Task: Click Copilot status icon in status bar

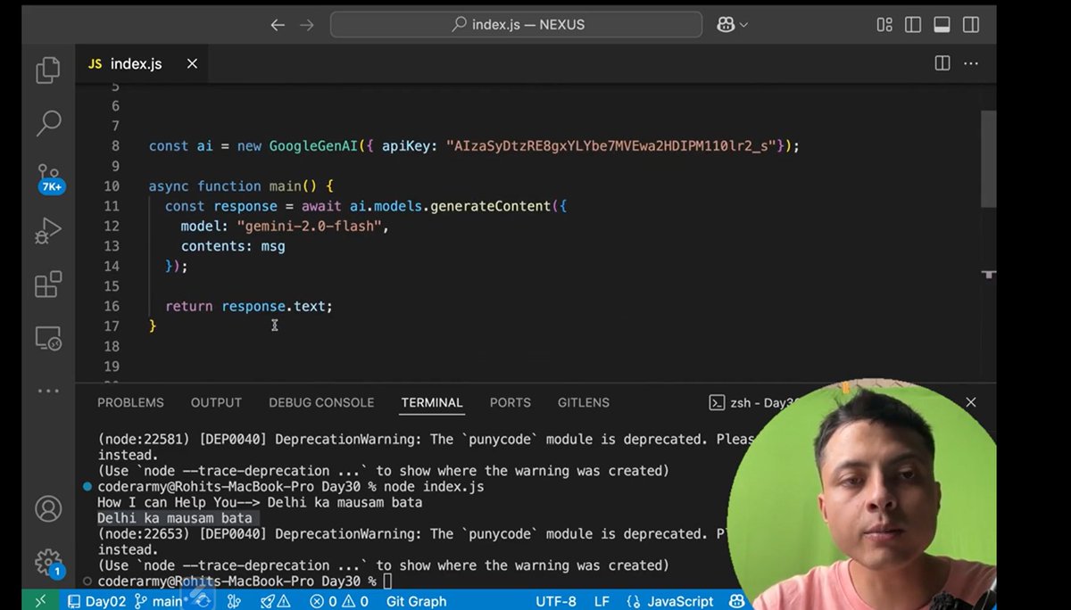Action: [736, 601]
